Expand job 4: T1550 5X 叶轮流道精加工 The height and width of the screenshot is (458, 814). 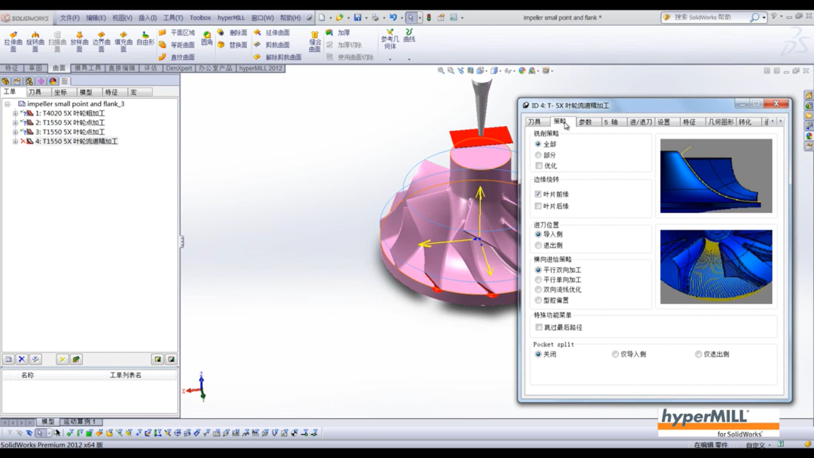click(15, 142)
